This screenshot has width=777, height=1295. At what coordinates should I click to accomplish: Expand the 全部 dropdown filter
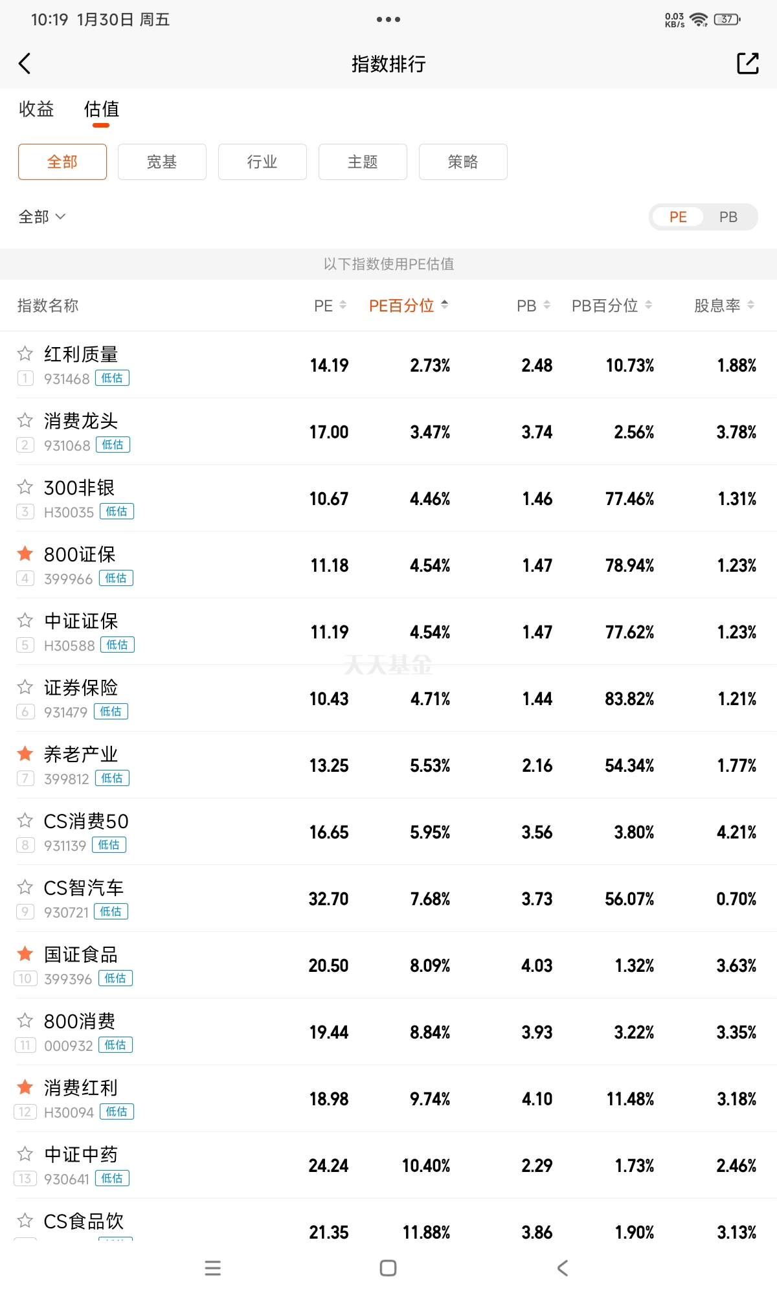coord(42,217)
